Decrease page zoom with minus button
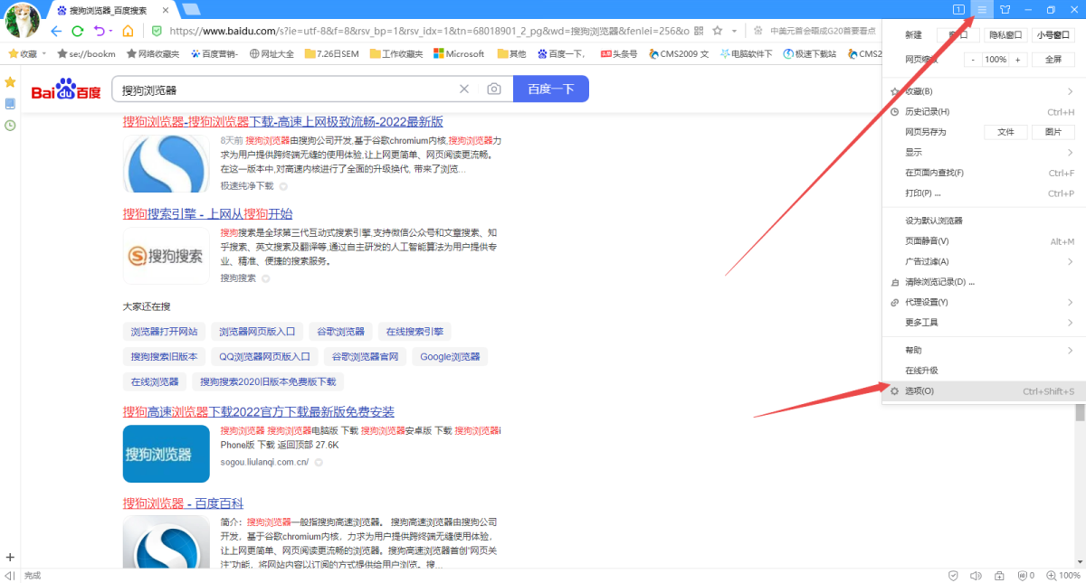The image size is (1086, 583). 974,60
